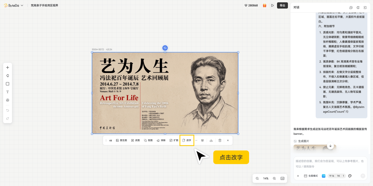
Task: Select the character avatar tool in left toolbar
Action: click(x=8, y=100)
